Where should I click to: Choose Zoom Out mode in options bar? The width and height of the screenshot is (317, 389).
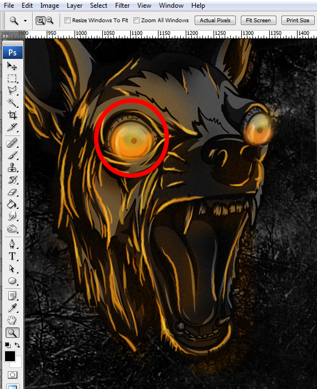(x=50, y=21)
